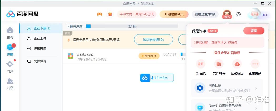Screen dimensions: 276x111
Task: Click the cloud icon in speed widget
Action: tap(145, 78)
